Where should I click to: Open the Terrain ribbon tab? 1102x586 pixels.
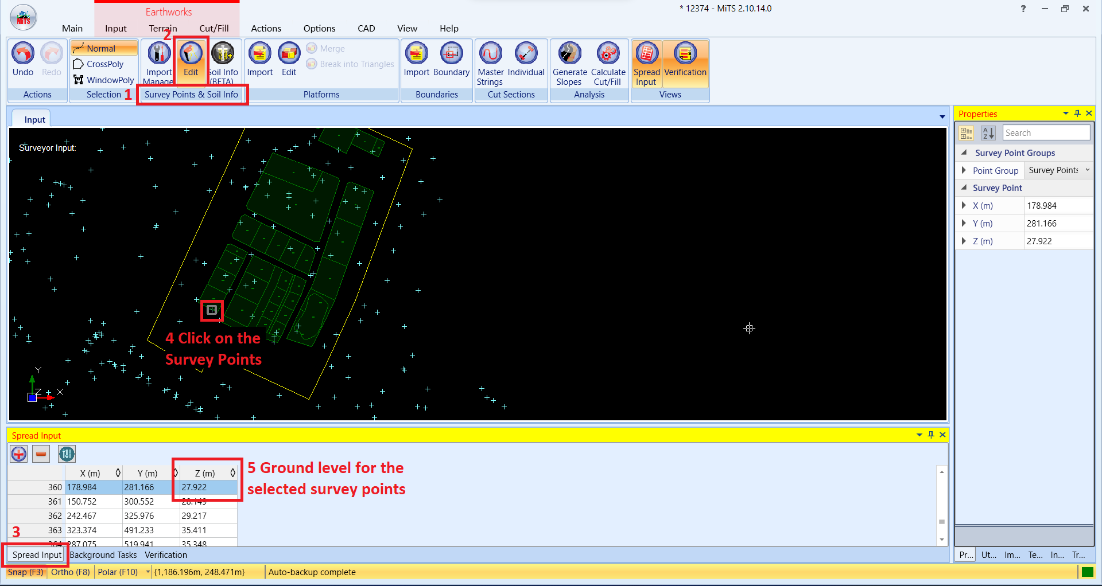coord(163,28)
